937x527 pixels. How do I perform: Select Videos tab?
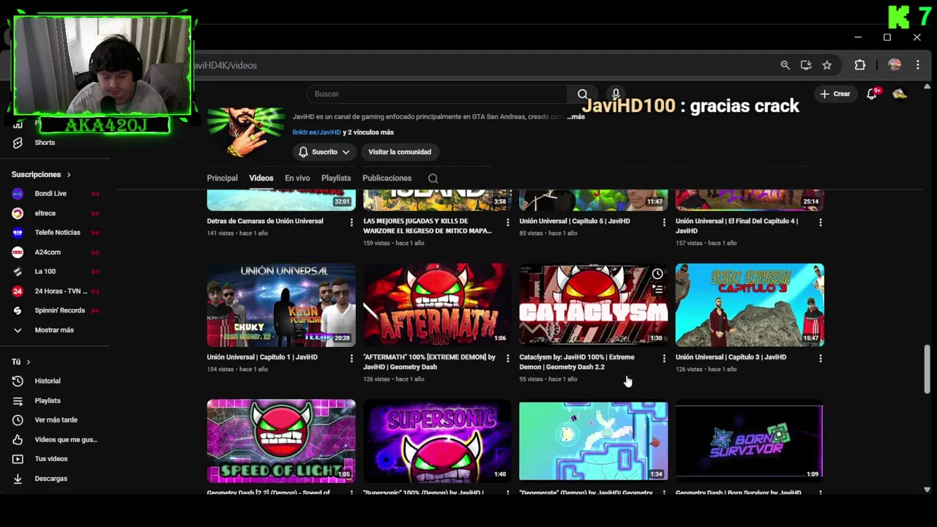click(261, 178)
